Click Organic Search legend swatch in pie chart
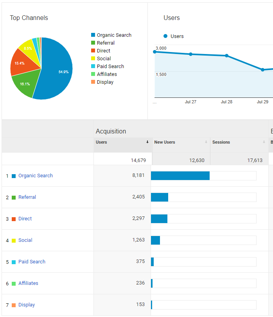The width and height of the screenshot is (273, 317). [93, 35]
